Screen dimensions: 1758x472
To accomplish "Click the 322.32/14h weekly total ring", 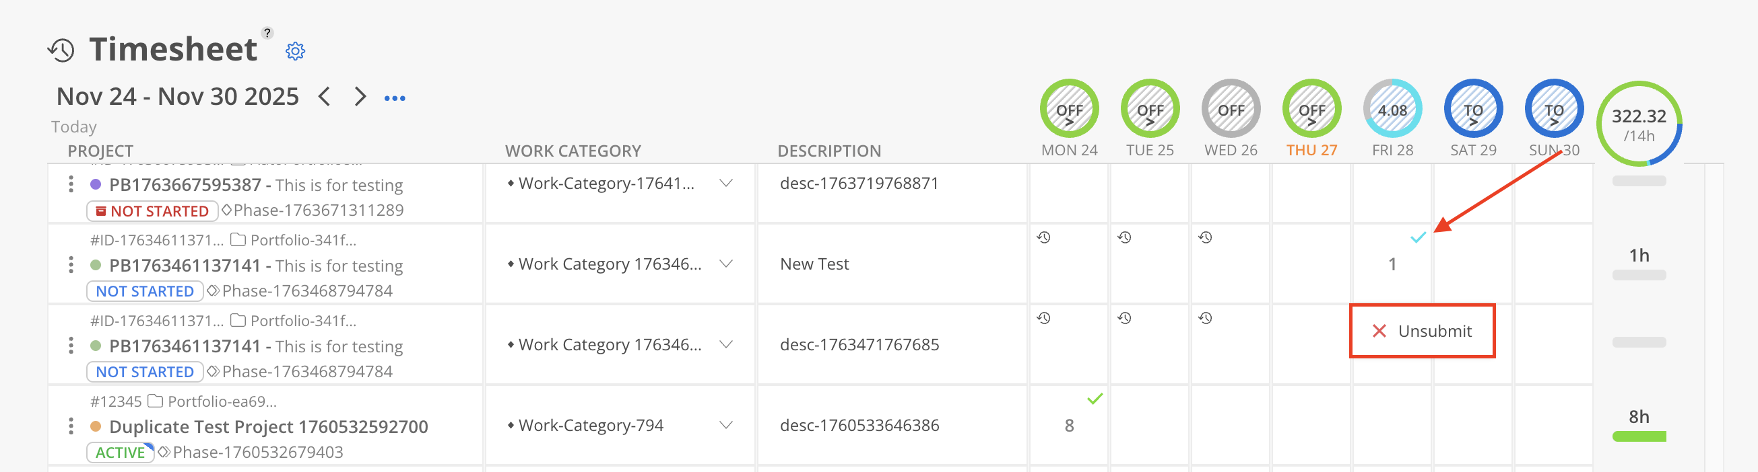I will click(x=1638, y=124).
